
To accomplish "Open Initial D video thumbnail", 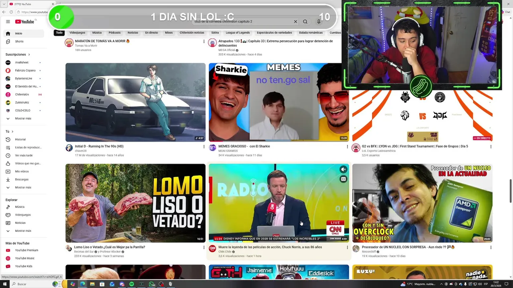I will coord(135,102).
